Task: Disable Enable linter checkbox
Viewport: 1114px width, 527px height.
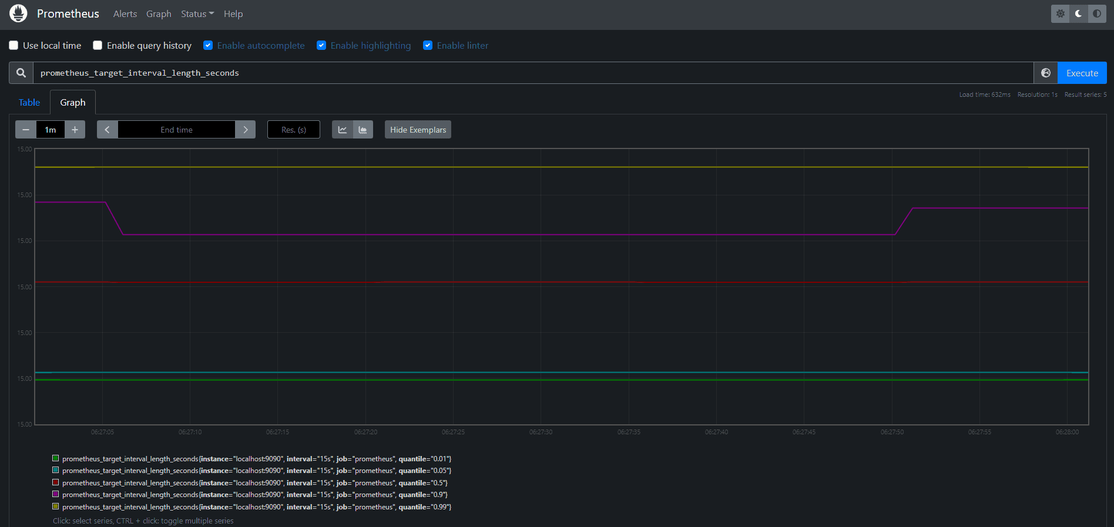Action: click(x=428, y=45)
